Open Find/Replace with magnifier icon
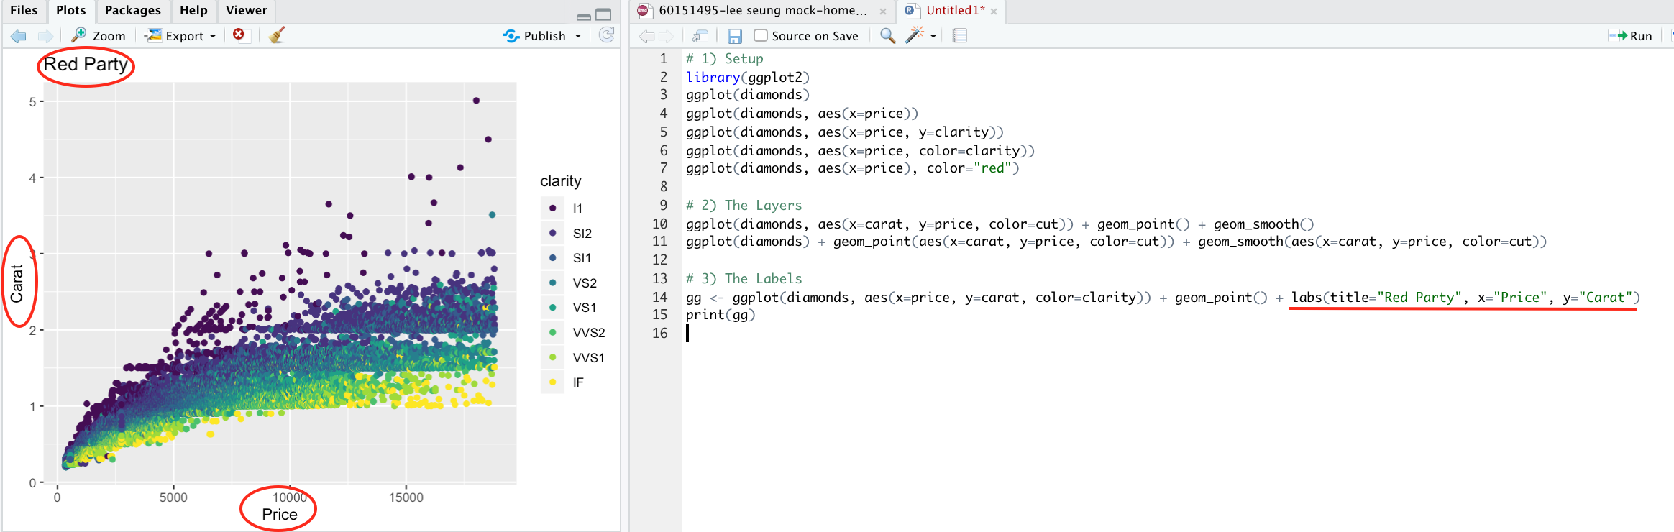The width and height of the screenshot is (1674, 532). tap(888, 35)
